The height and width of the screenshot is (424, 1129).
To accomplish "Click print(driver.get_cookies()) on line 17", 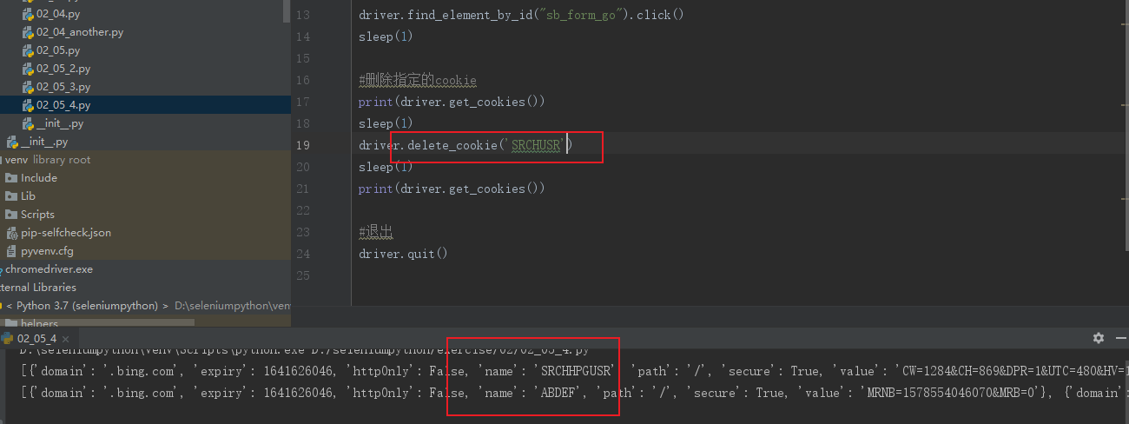I will point(452,102).
